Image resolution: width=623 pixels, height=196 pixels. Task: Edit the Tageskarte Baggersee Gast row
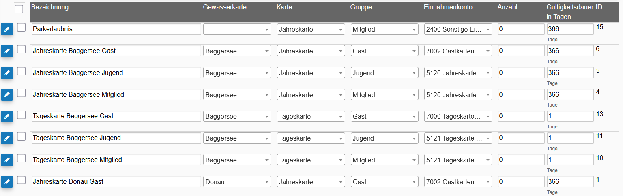click(7, 116)
